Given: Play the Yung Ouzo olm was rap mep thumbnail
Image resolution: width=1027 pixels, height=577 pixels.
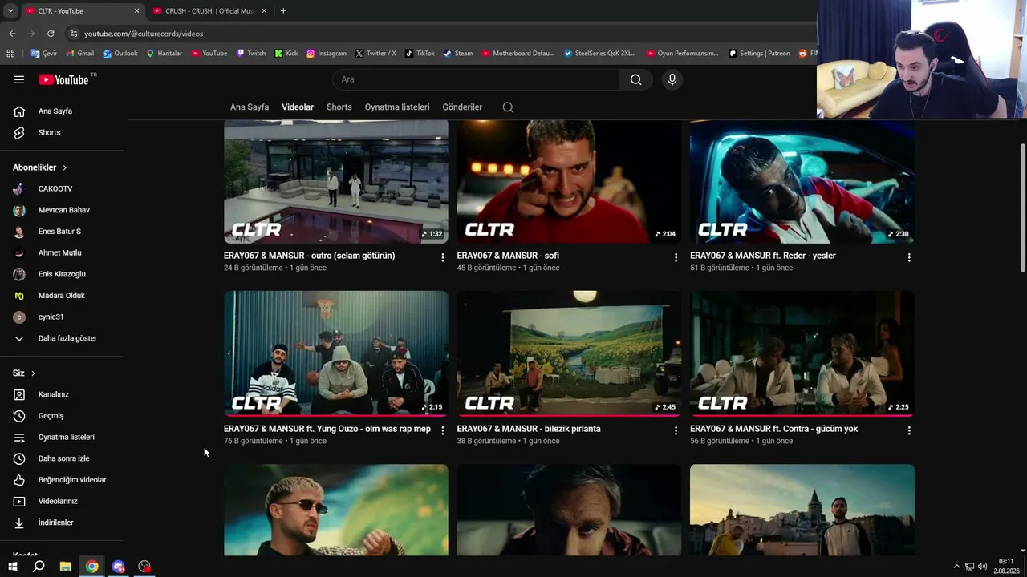Looking at the screenshot, I should tap(336, 353).
